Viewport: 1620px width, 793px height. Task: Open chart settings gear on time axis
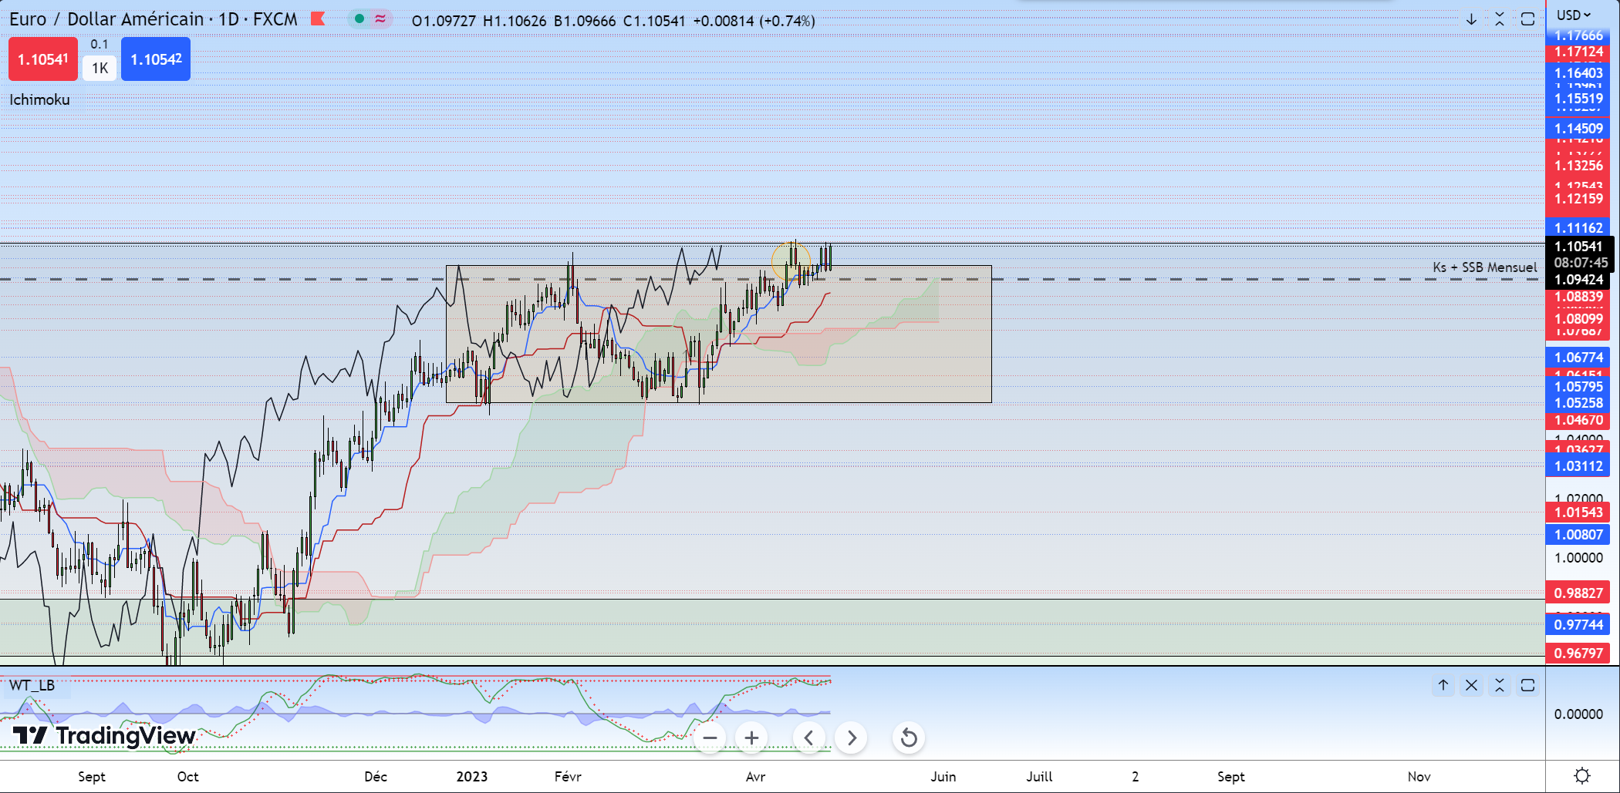pyautogui.click(x=1582, y=776)
